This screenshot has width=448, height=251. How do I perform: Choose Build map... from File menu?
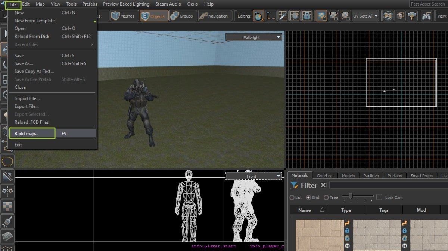coord(27,133)
